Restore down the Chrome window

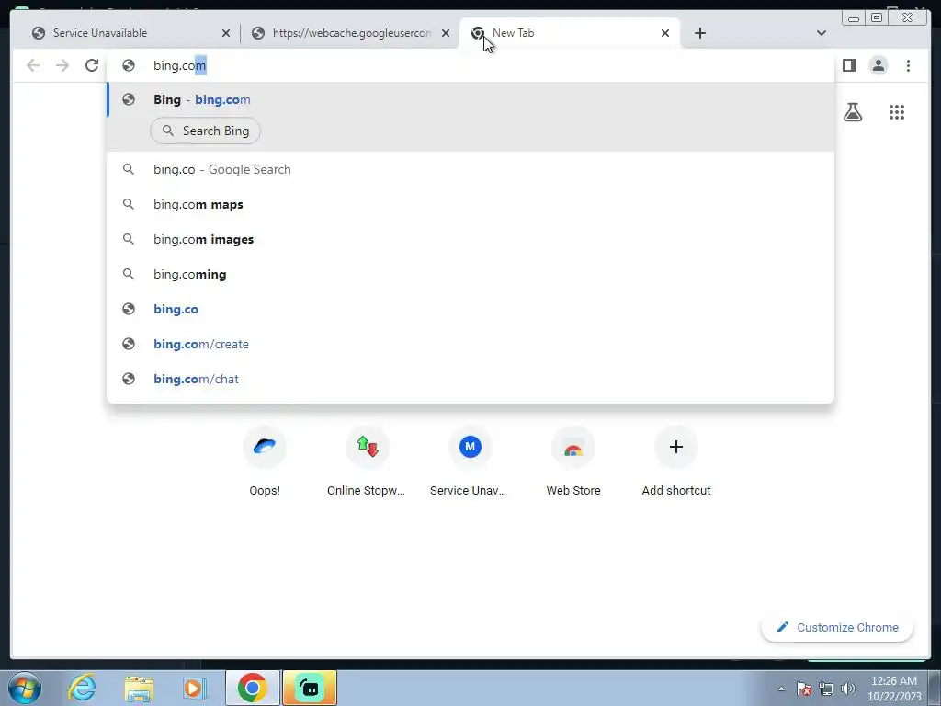[x=877, y=17]
